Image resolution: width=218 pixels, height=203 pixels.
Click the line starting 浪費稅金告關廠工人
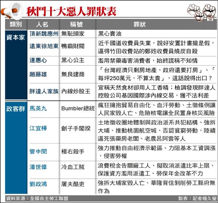coord(156,166)
